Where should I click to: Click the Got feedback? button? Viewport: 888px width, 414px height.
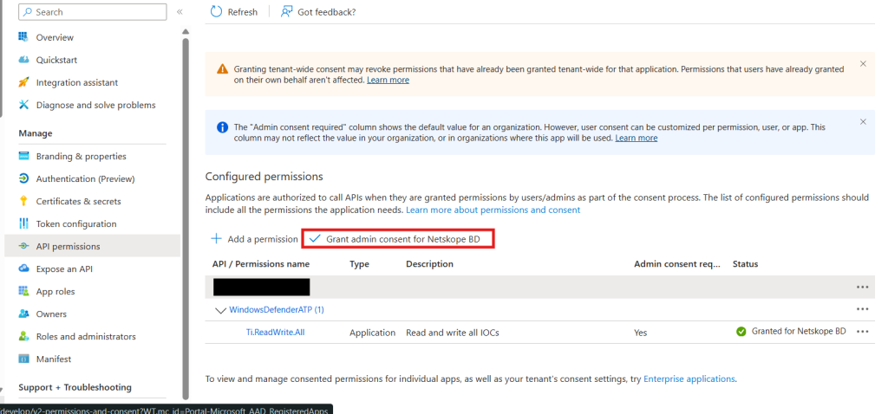click(318, 12)
